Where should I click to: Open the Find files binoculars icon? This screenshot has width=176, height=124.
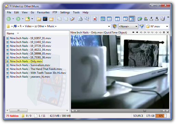click(x=87, y=18)
